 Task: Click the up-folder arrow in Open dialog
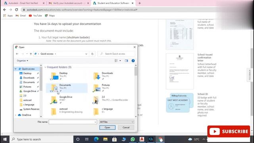tap(31, 54)
